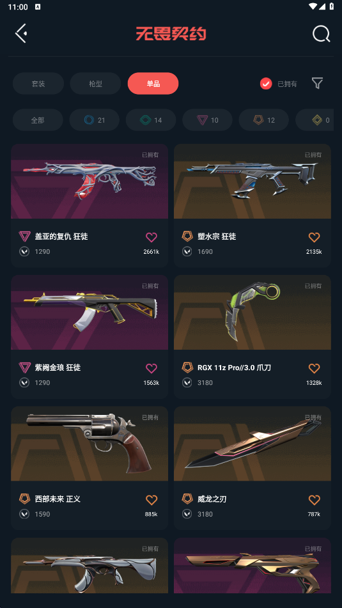Switch to the 枪型 tab
The height and width of the screenshot is (608, 342).
click(95, 83)
